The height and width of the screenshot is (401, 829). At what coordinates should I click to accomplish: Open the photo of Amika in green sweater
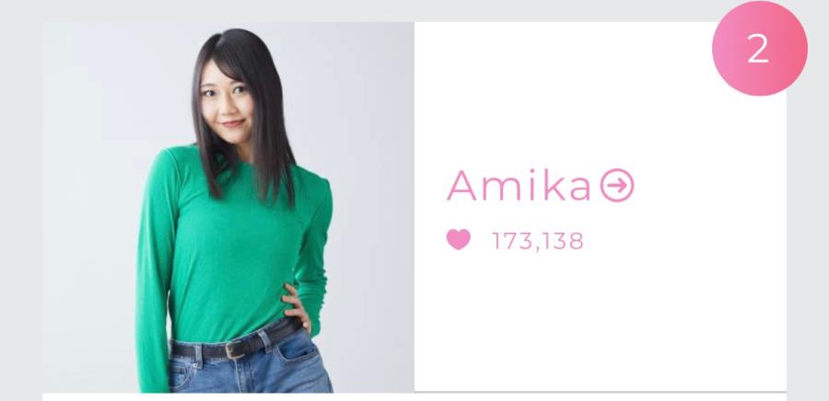click(x=228, y=207)
